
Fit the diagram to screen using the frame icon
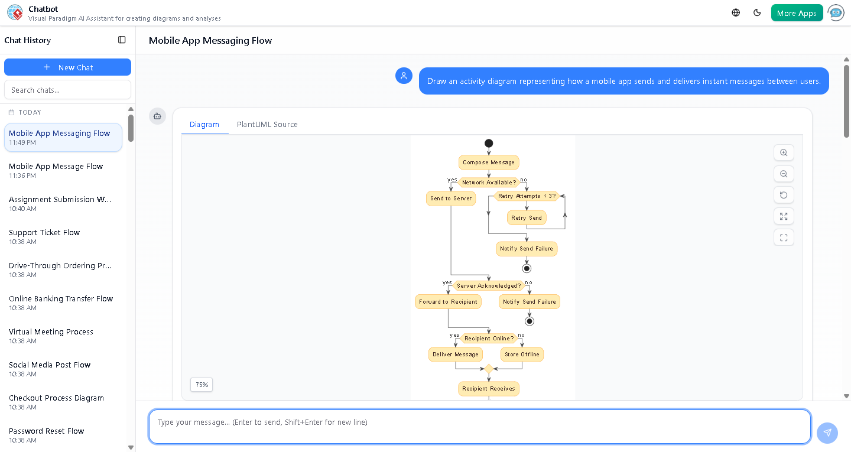[784, 237]
